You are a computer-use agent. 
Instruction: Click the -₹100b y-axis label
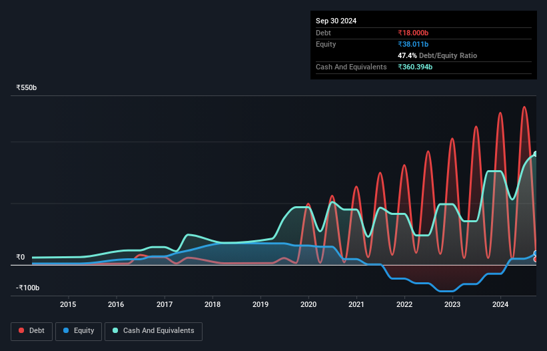coord(27,288)
